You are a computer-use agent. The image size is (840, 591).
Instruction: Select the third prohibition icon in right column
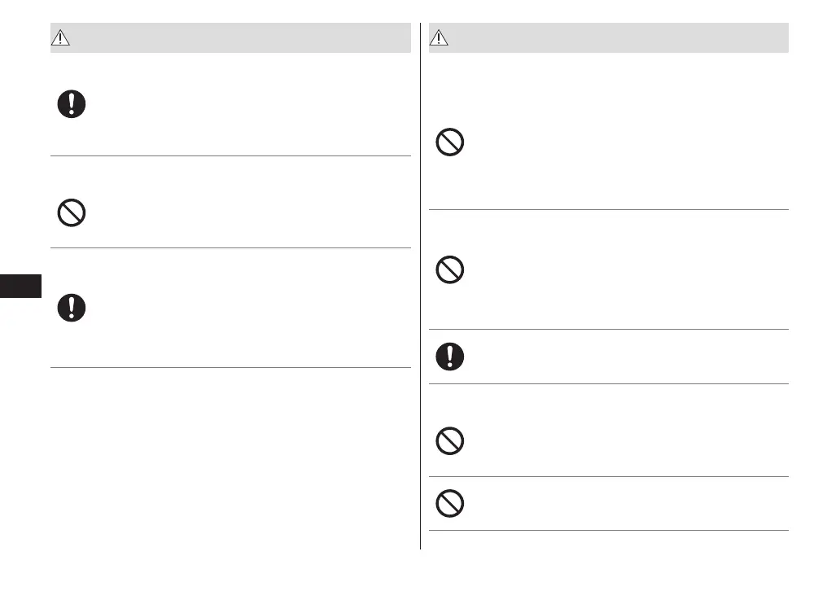(450, 441)
